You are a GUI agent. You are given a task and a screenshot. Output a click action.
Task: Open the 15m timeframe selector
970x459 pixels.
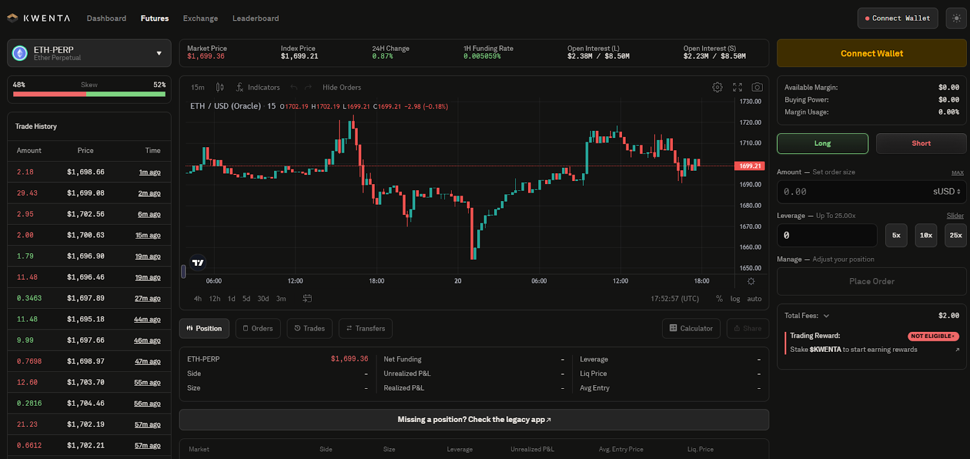point(198,87)
